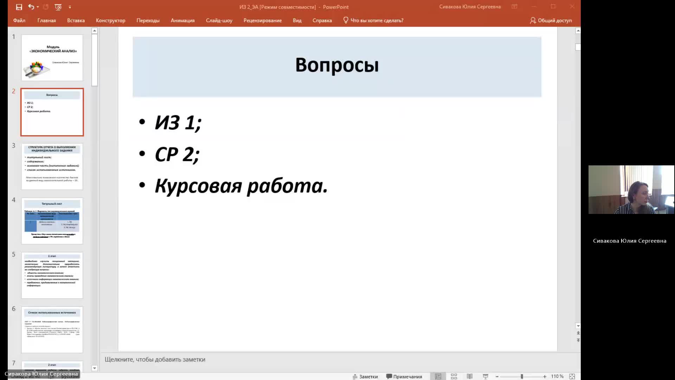Click the thumbnail pane scrollbar thumb
Screen dimensions: 675x380
(94, 60)
